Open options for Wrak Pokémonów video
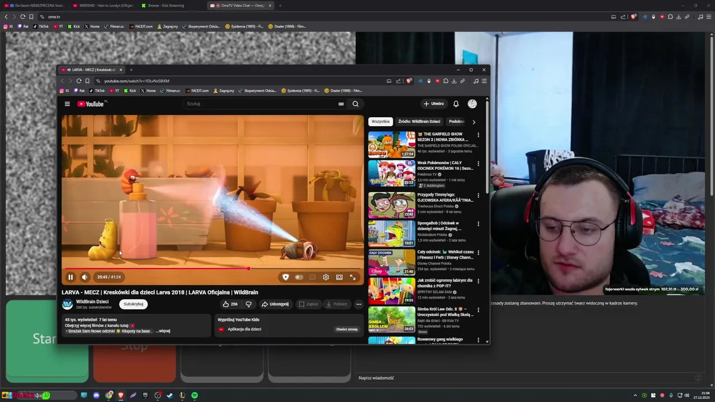This screenshot has width=715, height=402. coord(478,164)
